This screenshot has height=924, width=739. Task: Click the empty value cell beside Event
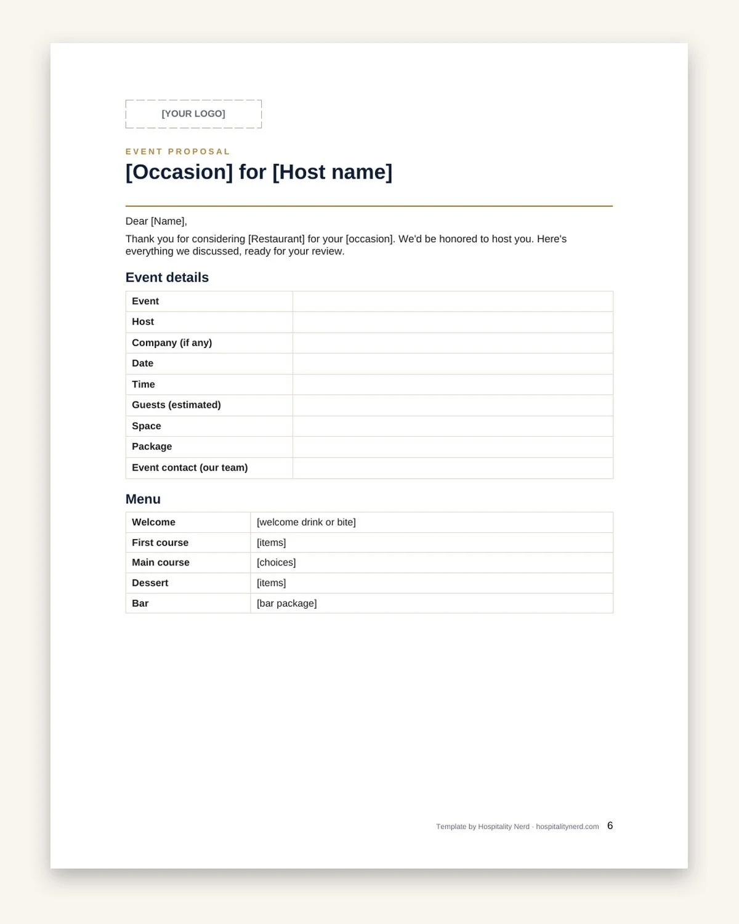pyautogui.click(x=453, y=301)
